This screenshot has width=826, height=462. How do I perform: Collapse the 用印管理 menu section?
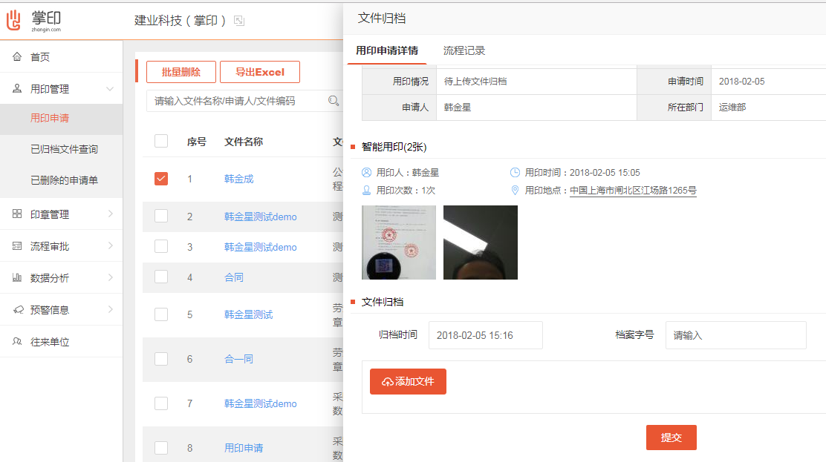[x=110, y=89]
